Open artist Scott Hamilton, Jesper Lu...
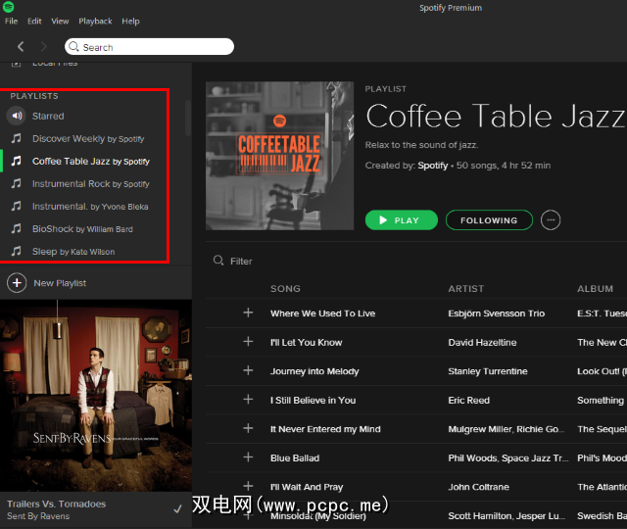The height and width of the screenshot is (529, 627). (506, 516)
